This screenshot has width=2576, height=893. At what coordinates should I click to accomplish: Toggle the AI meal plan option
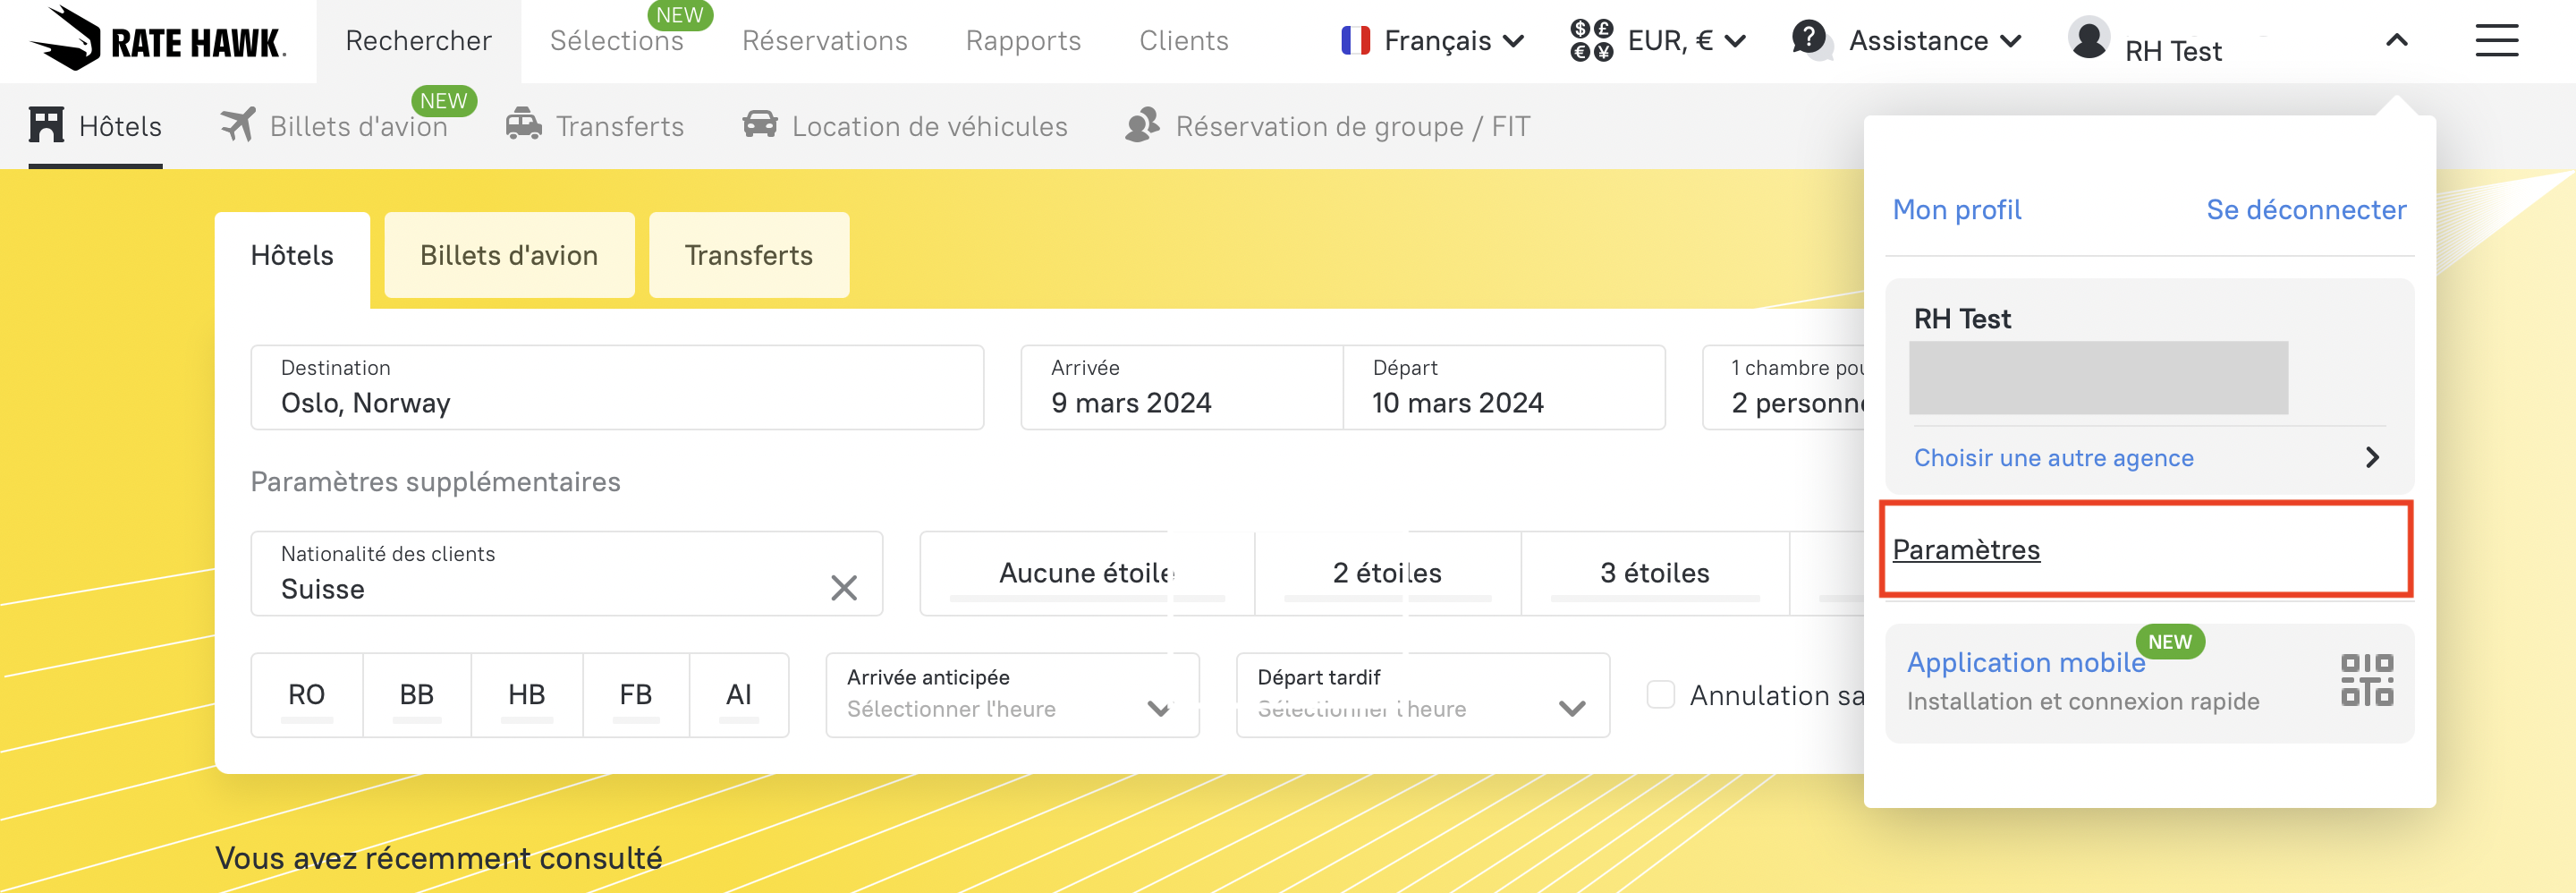(738, 695)
